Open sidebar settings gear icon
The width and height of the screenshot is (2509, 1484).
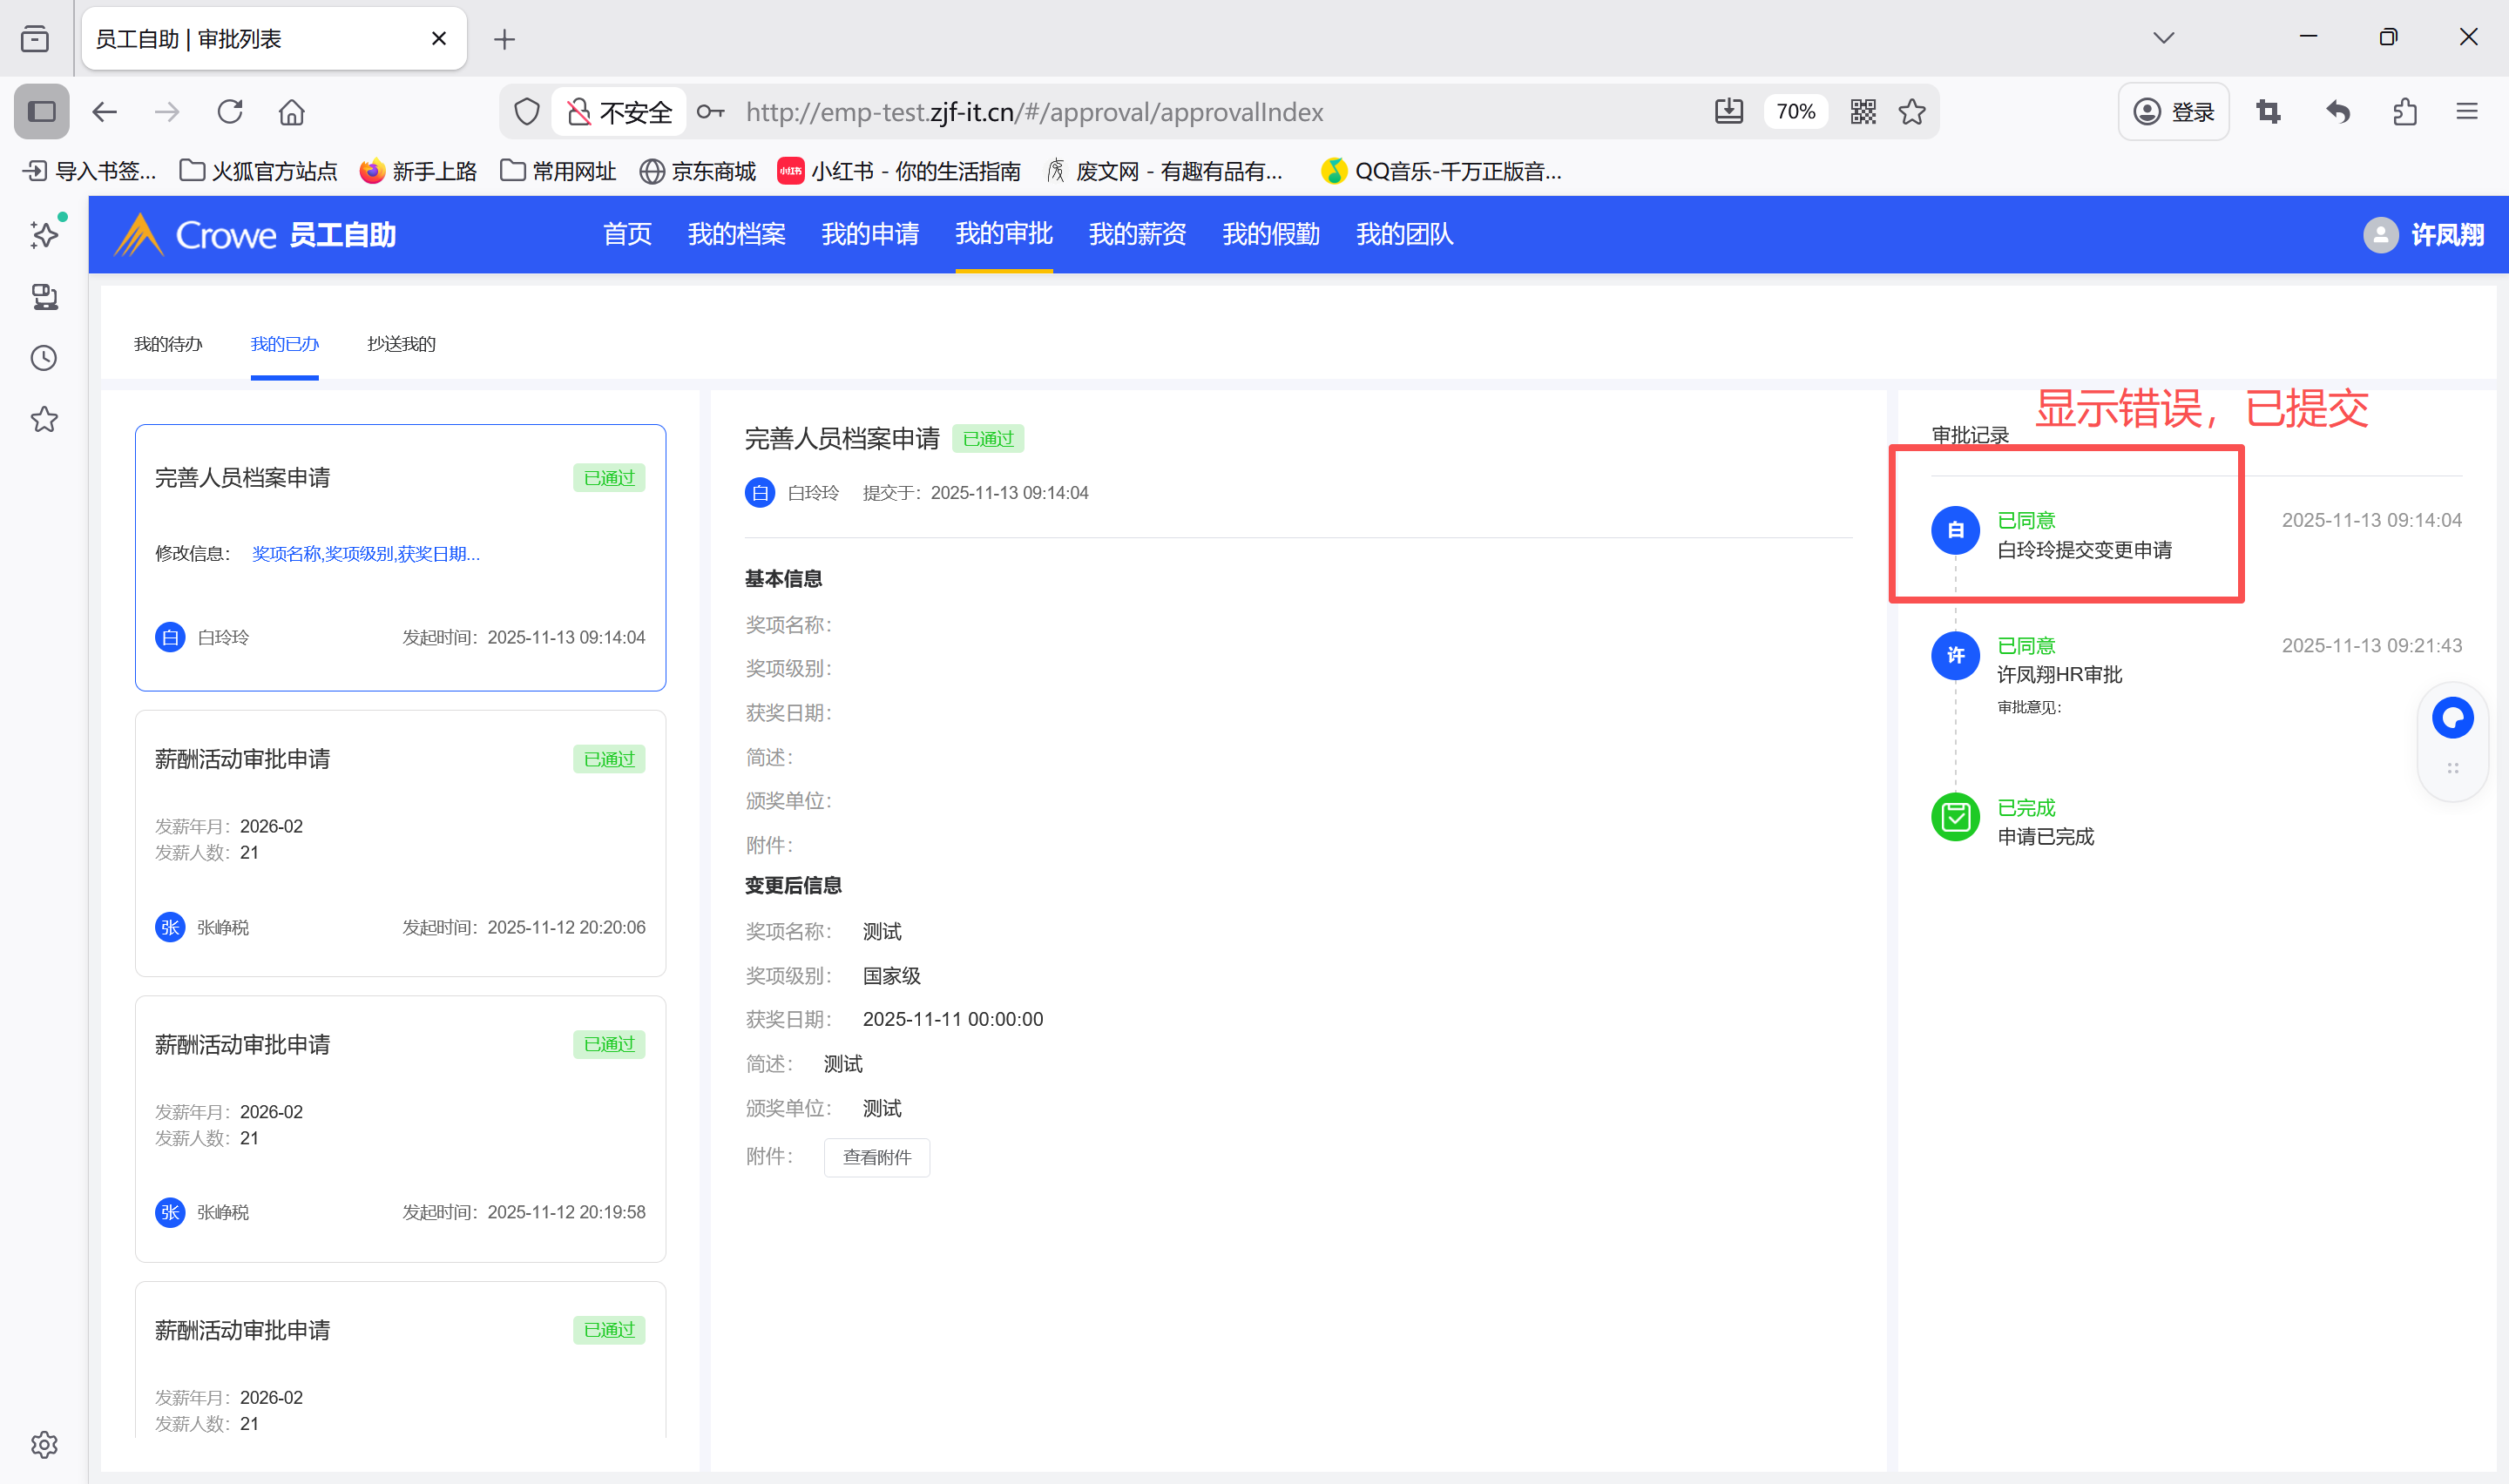click(x=44, y=1444)
